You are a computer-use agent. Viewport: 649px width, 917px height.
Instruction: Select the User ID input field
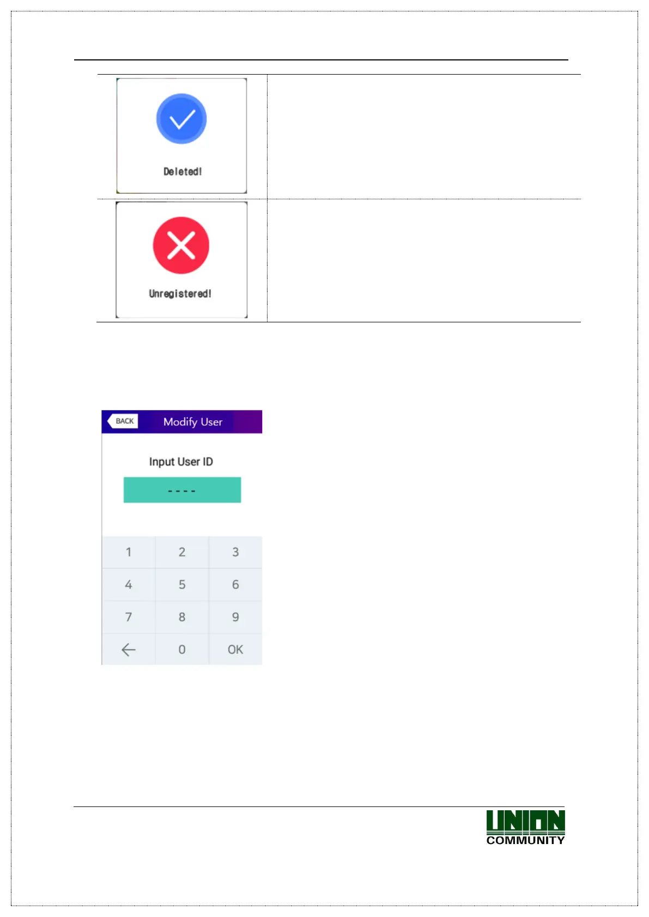(182, 490)
